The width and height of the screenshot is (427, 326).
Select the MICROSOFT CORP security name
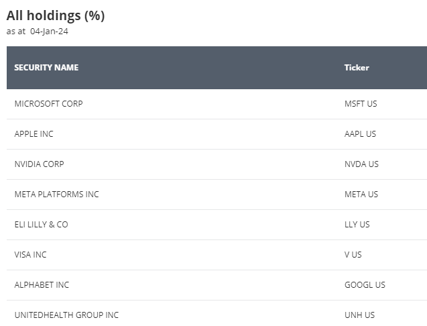(48, 104)
